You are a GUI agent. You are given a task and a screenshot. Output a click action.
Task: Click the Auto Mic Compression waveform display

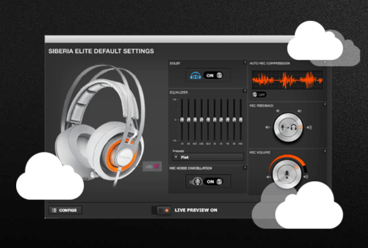287,80
